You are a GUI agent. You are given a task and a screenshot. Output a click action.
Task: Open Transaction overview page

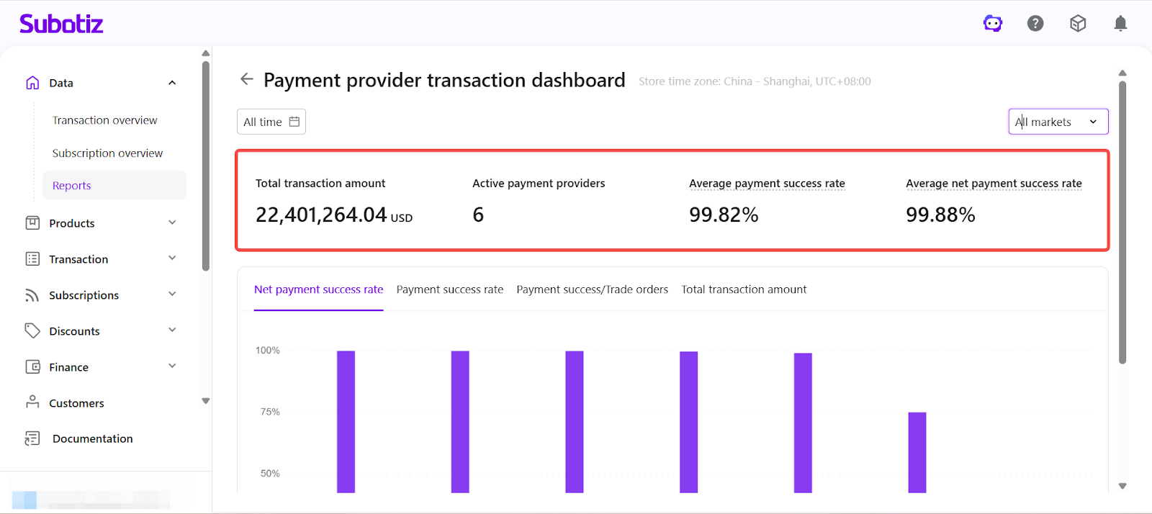click(x=104, y=120)
